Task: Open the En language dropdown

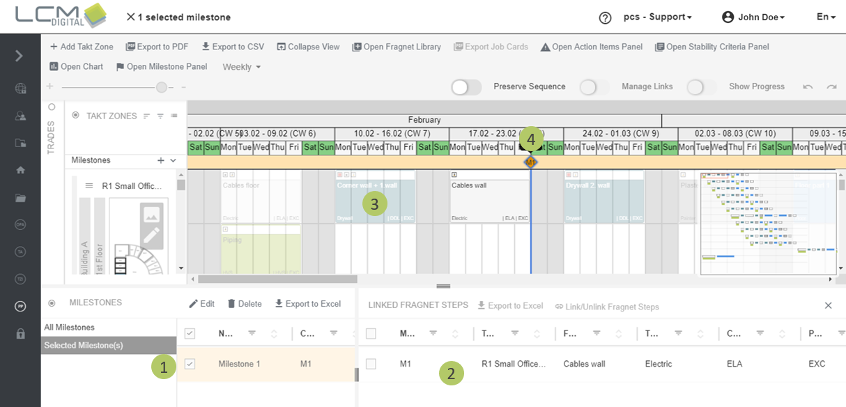Action: pyautogui.click(x=826, y=17)
